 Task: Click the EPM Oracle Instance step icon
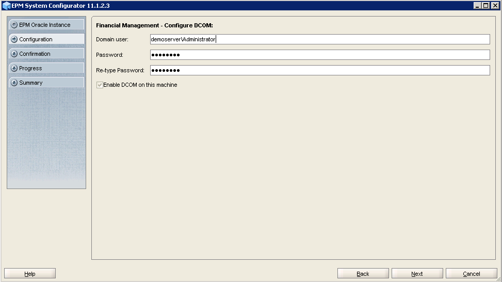pos(14,25)
